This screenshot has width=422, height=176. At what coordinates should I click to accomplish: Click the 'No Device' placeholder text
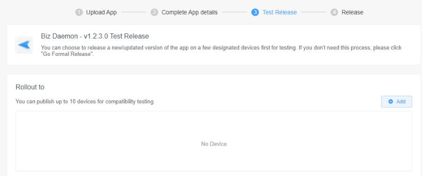click(214, 144)
